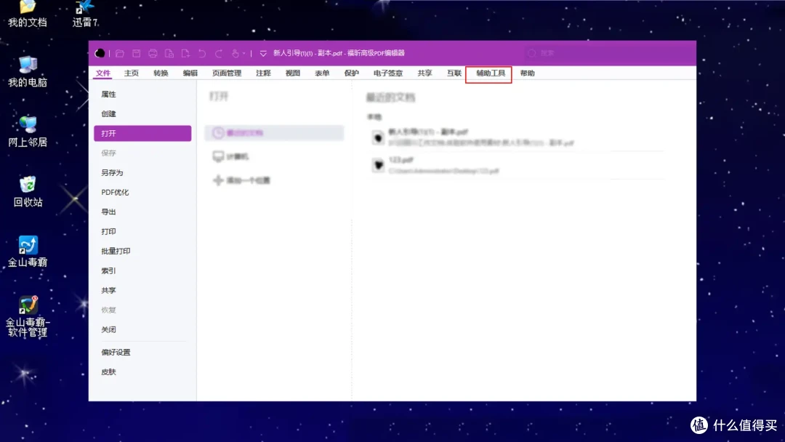Open the 帮助 tab
Image resolution: width=785 pixels, height=442 pixels.
pyautogui.click(x=527, y=73)
